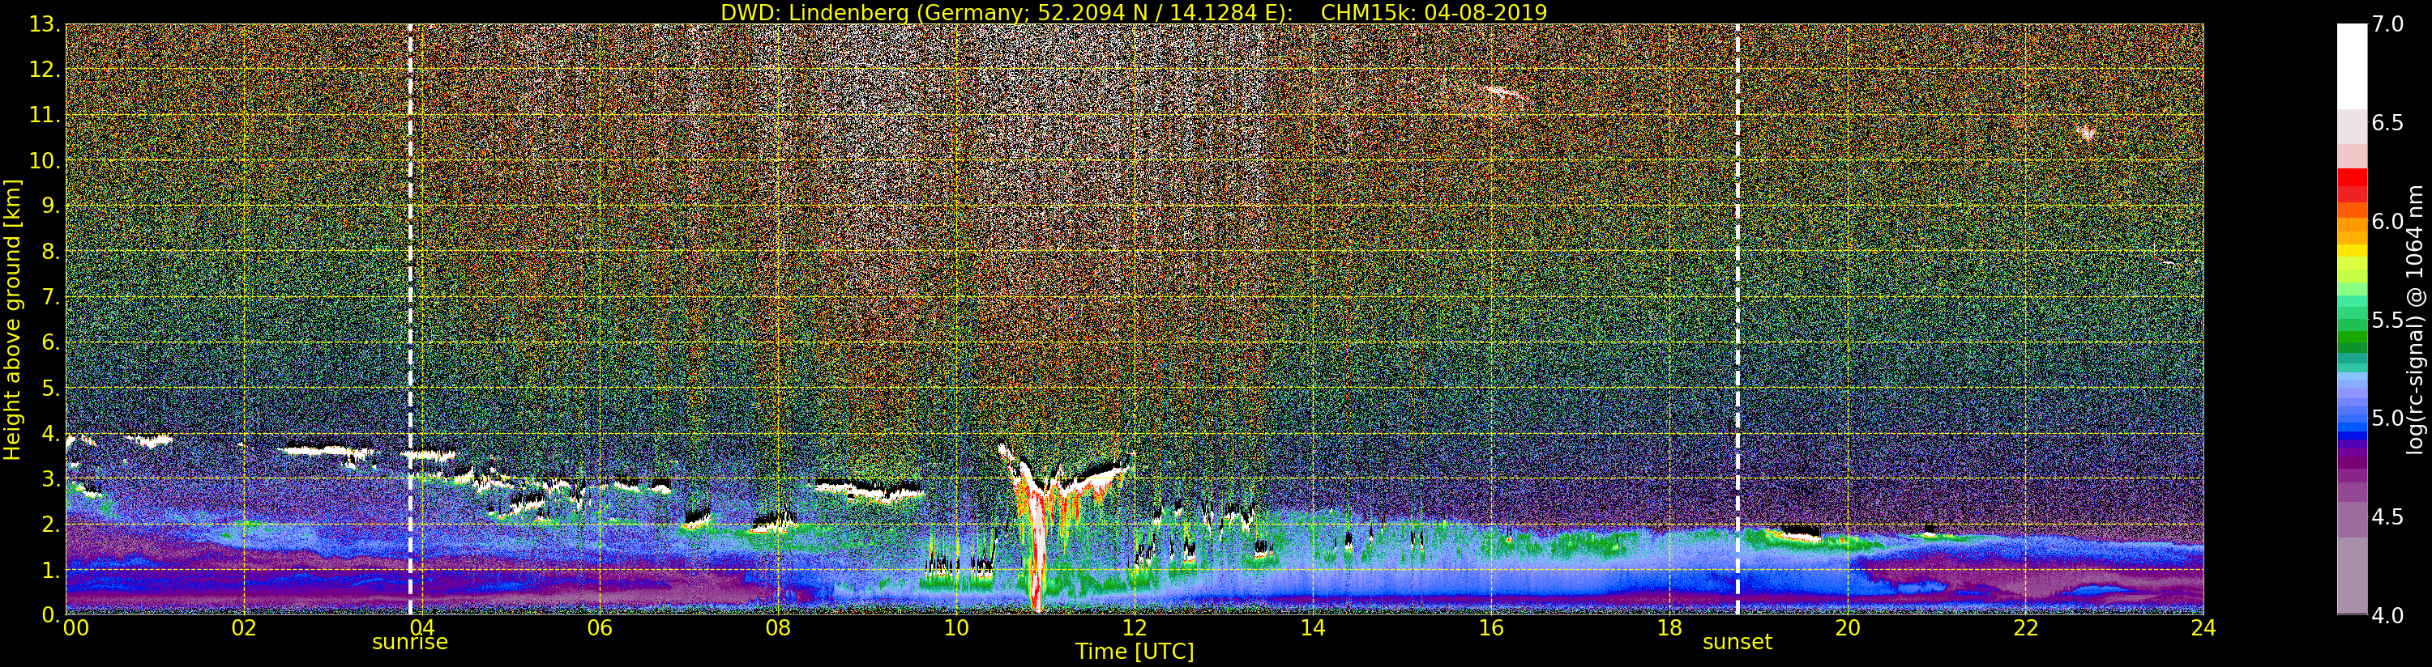
Task: Click the height-axis tick label 1
Action: pyautogui.click(x=51, y=571)
